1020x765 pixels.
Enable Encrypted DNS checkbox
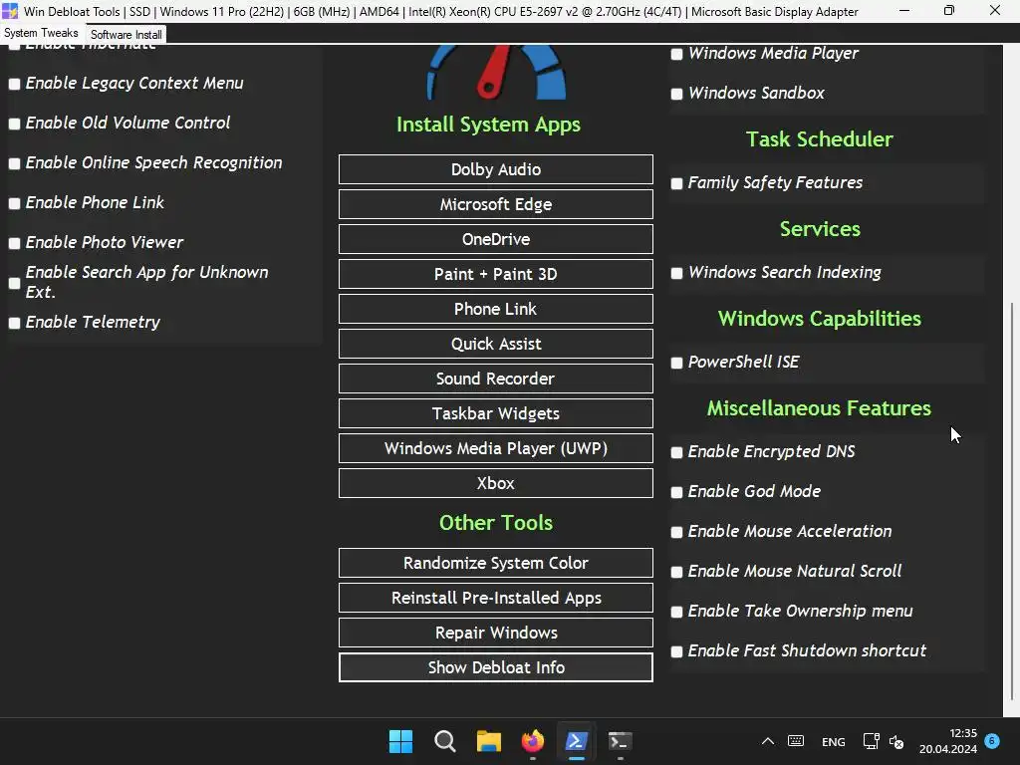[x=676, y=452]
